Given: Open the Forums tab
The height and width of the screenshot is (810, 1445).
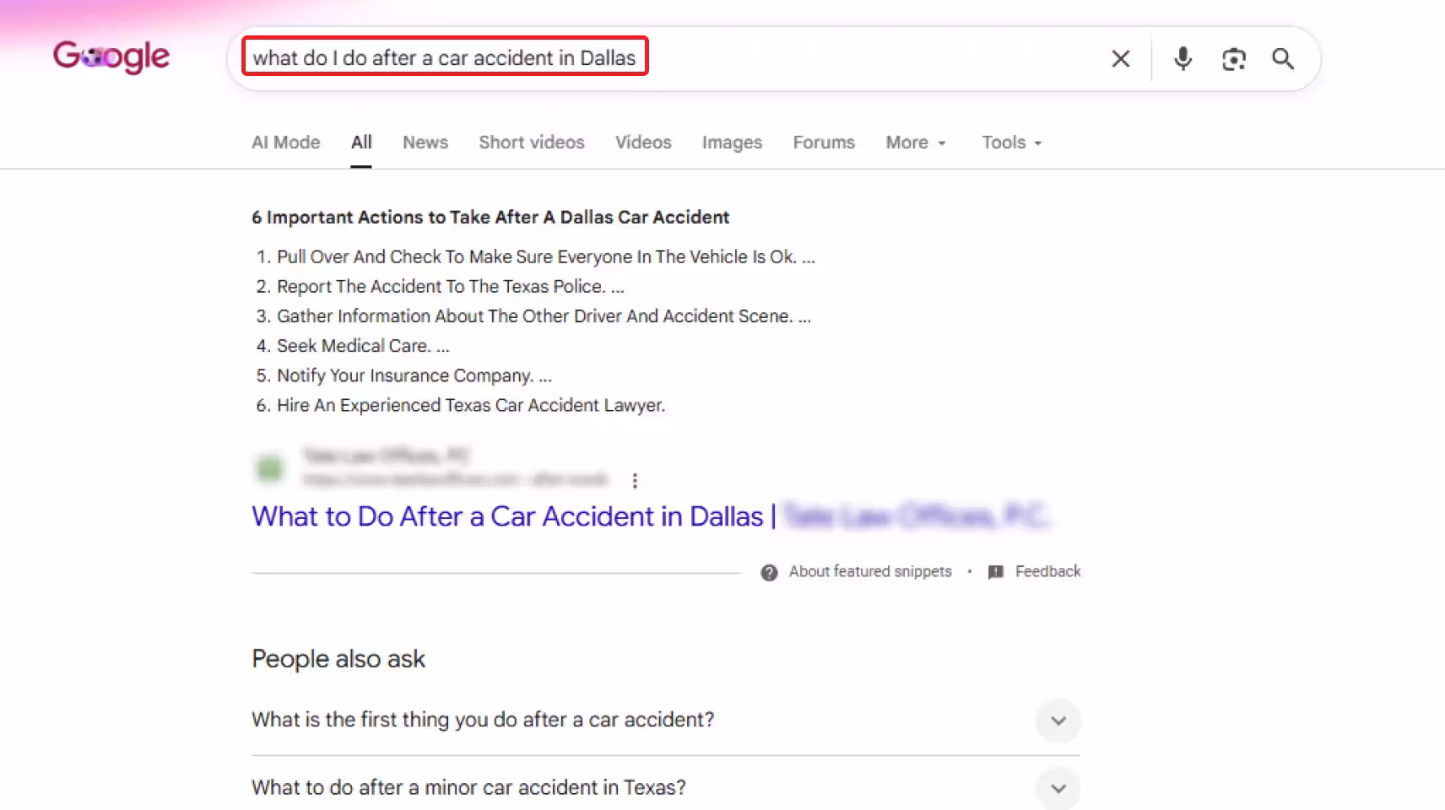Looking at the screenshot, I should tap(824, 143).
